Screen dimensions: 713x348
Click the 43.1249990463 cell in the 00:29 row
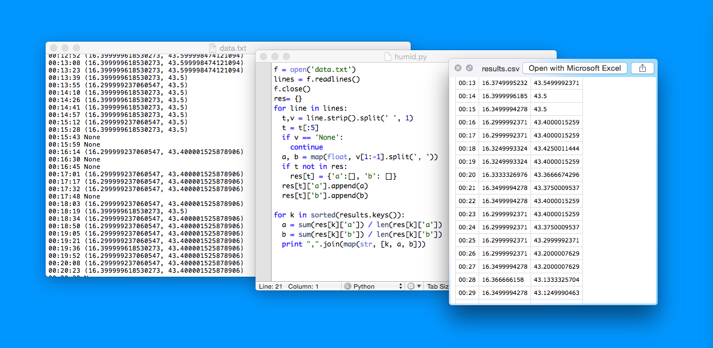coord(557,293)
